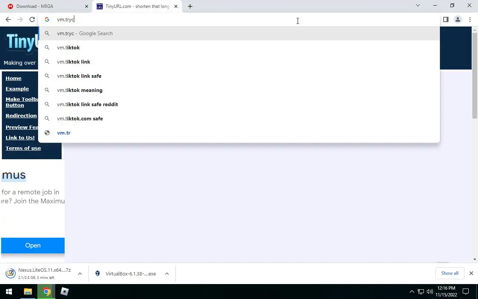Click the page vertical scrollbar

click(475, 77)
